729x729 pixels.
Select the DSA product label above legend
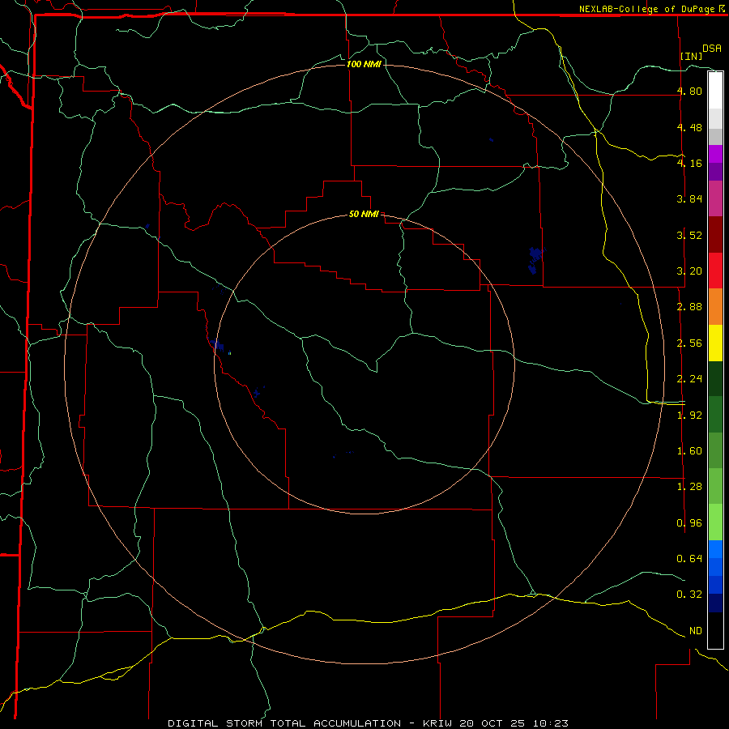point(712,48)
